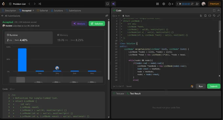
Task: Open the layout grid icon
Action: 157,4
